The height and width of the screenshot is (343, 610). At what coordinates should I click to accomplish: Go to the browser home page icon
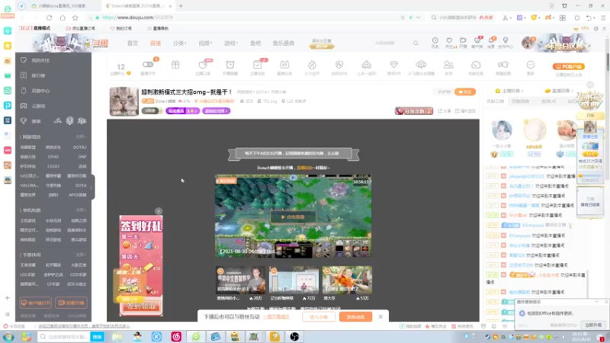63,18
